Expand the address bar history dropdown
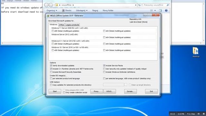 point(136,5)
